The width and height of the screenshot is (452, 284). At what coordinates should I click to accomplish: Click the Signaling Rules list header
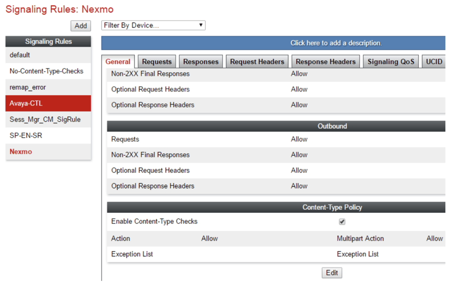[x=48, y=42]
